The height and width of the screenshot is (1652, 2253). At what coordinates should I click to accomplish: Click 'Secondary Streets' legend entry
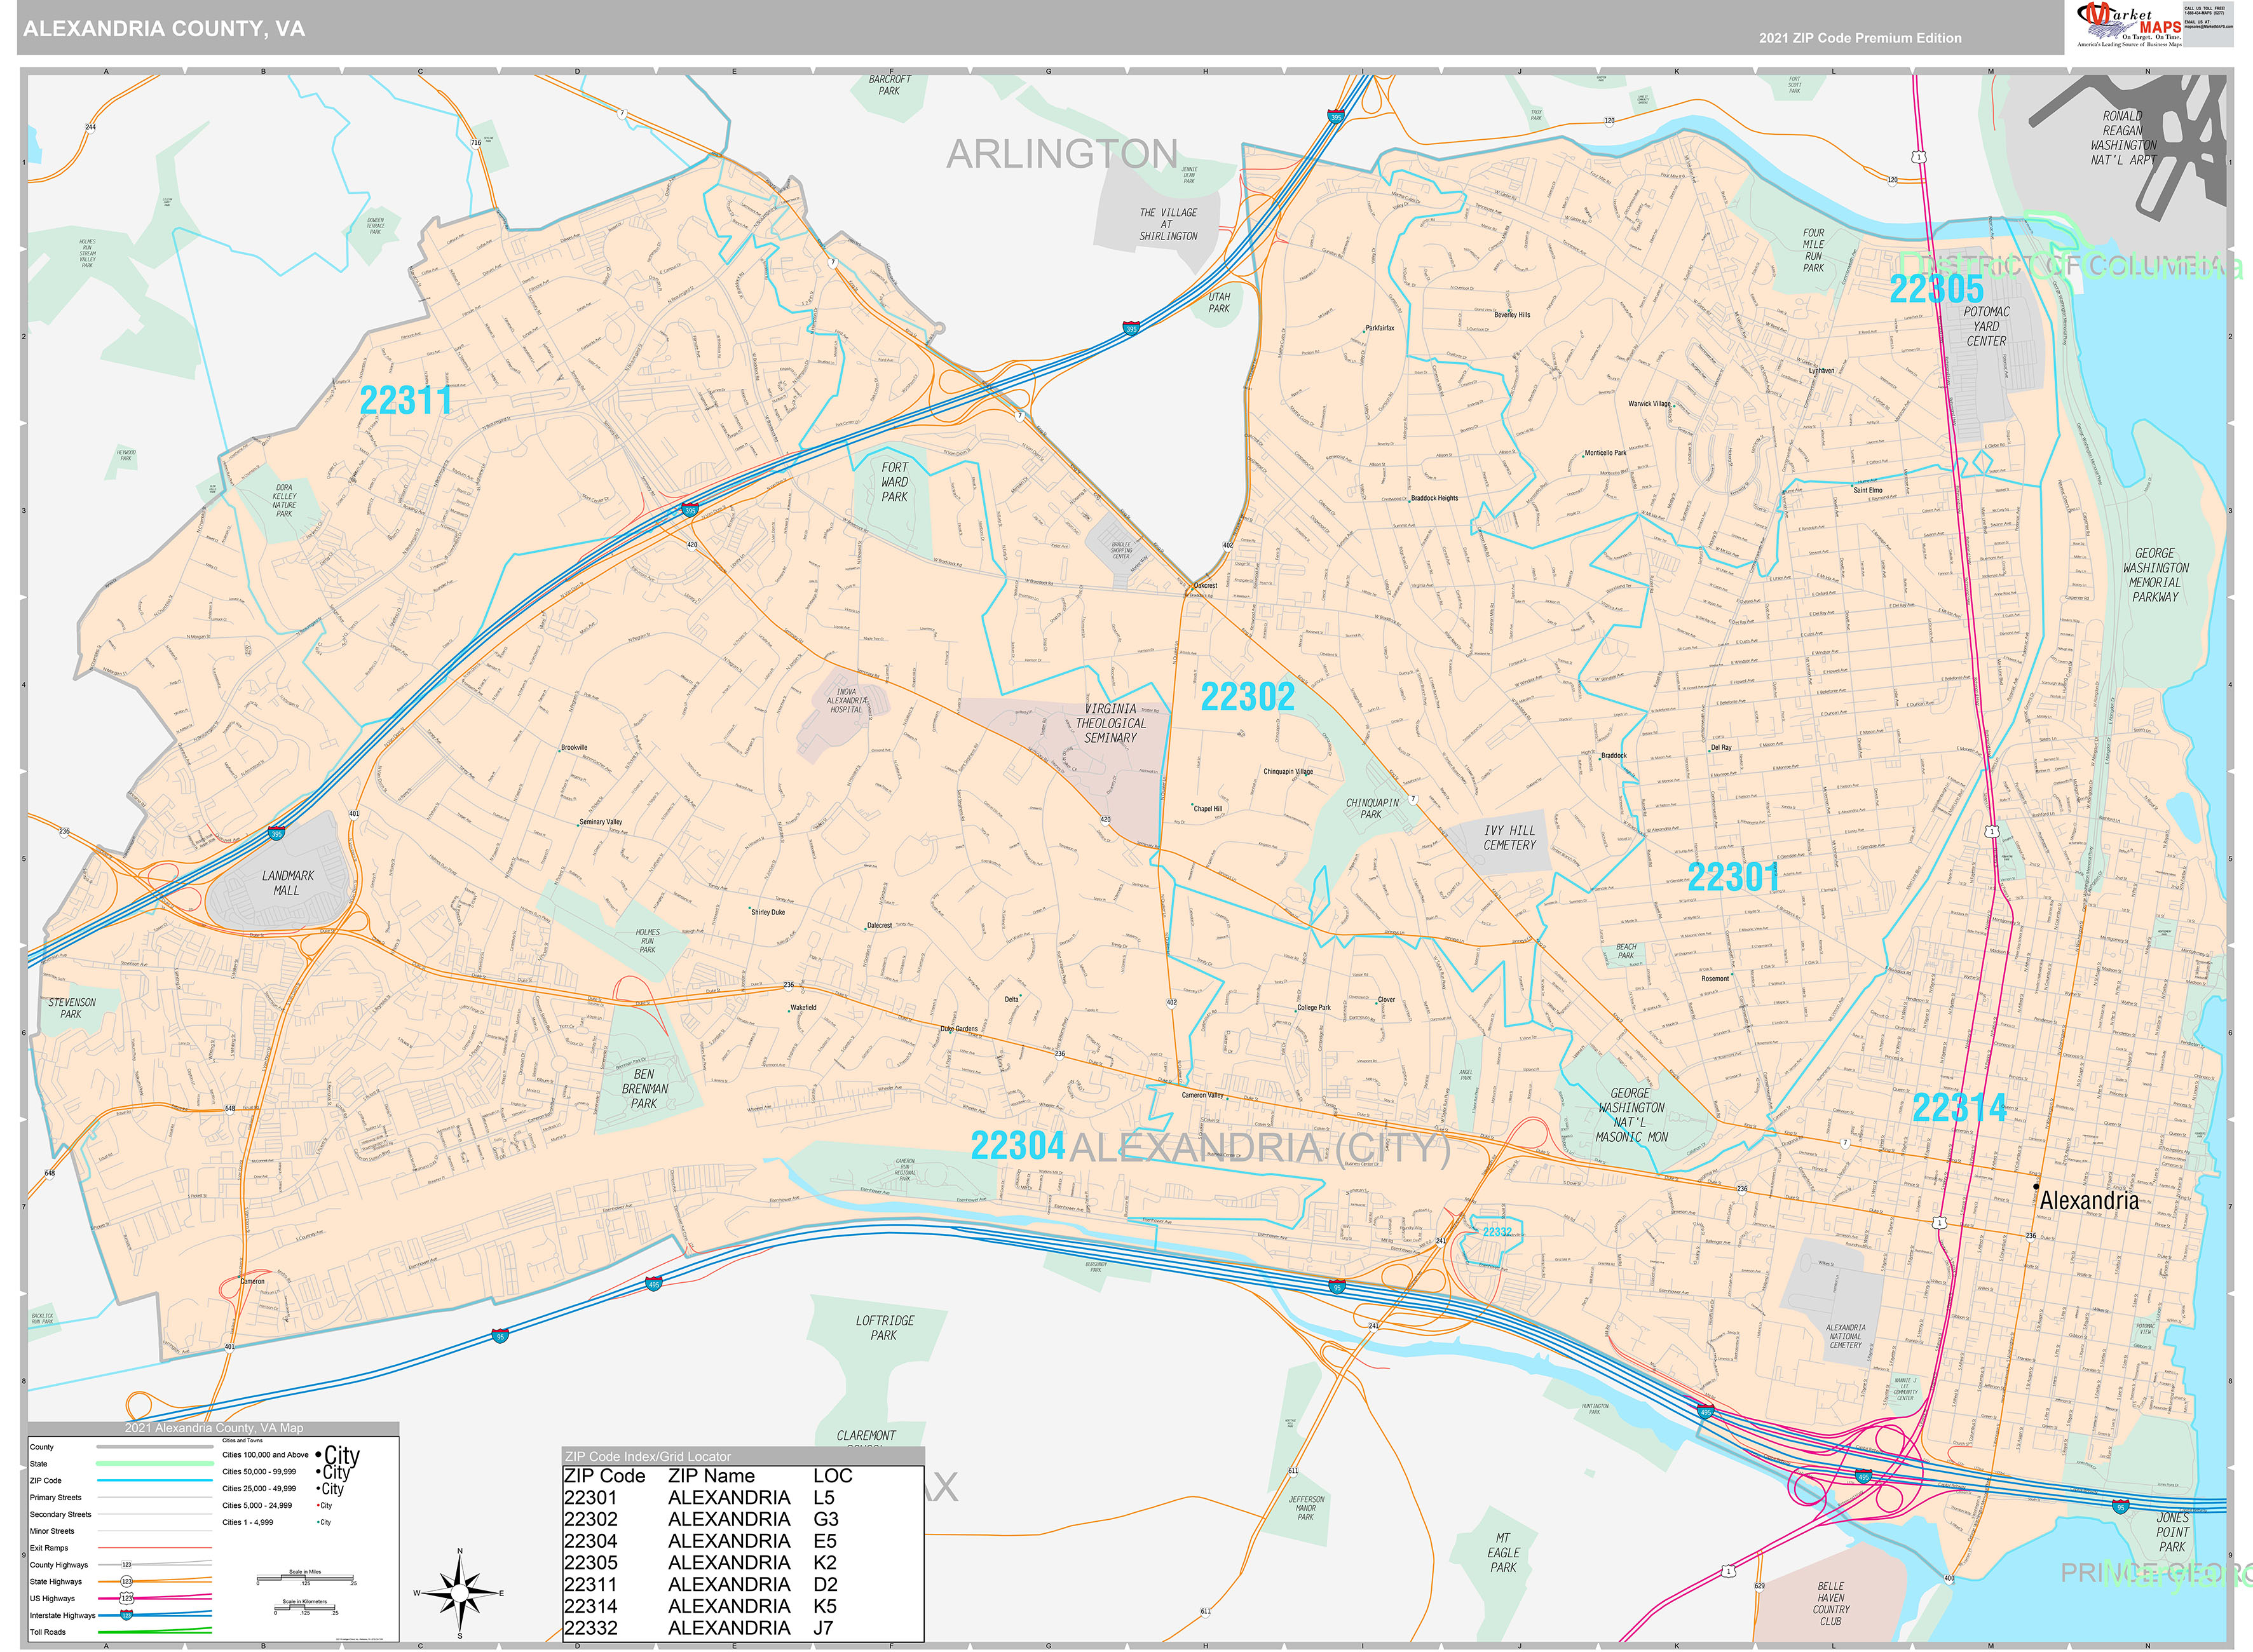click(60, 1514)
